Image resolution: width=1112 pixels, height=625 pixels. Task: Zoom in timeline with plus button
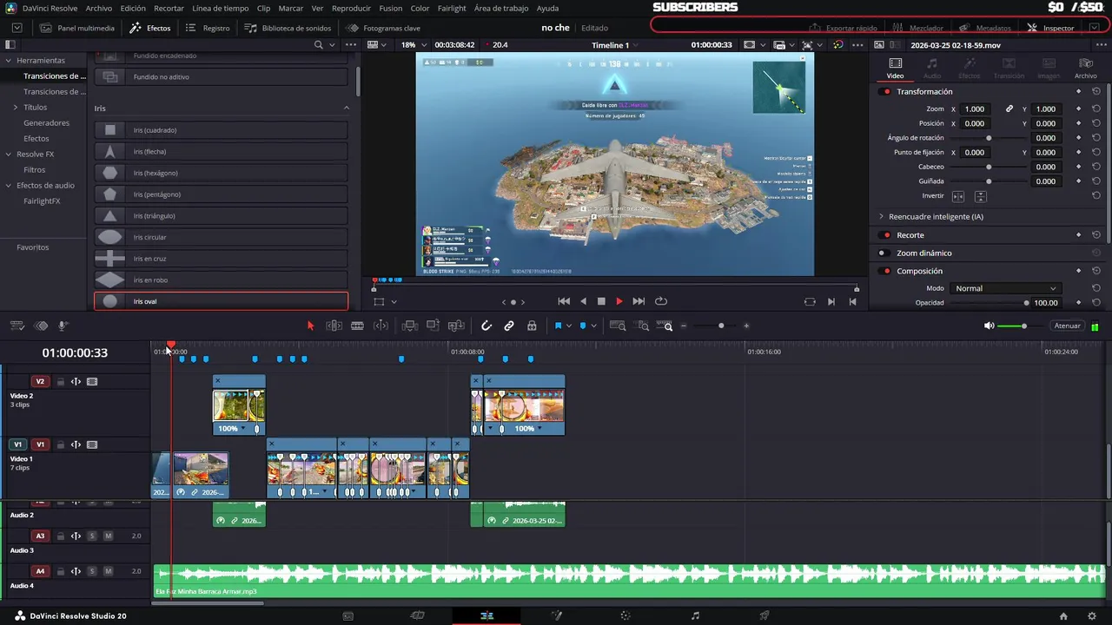[746, 326]
